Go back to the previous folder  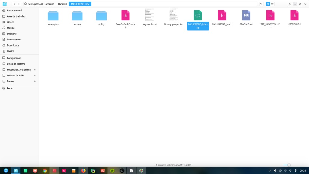(14, 4)
